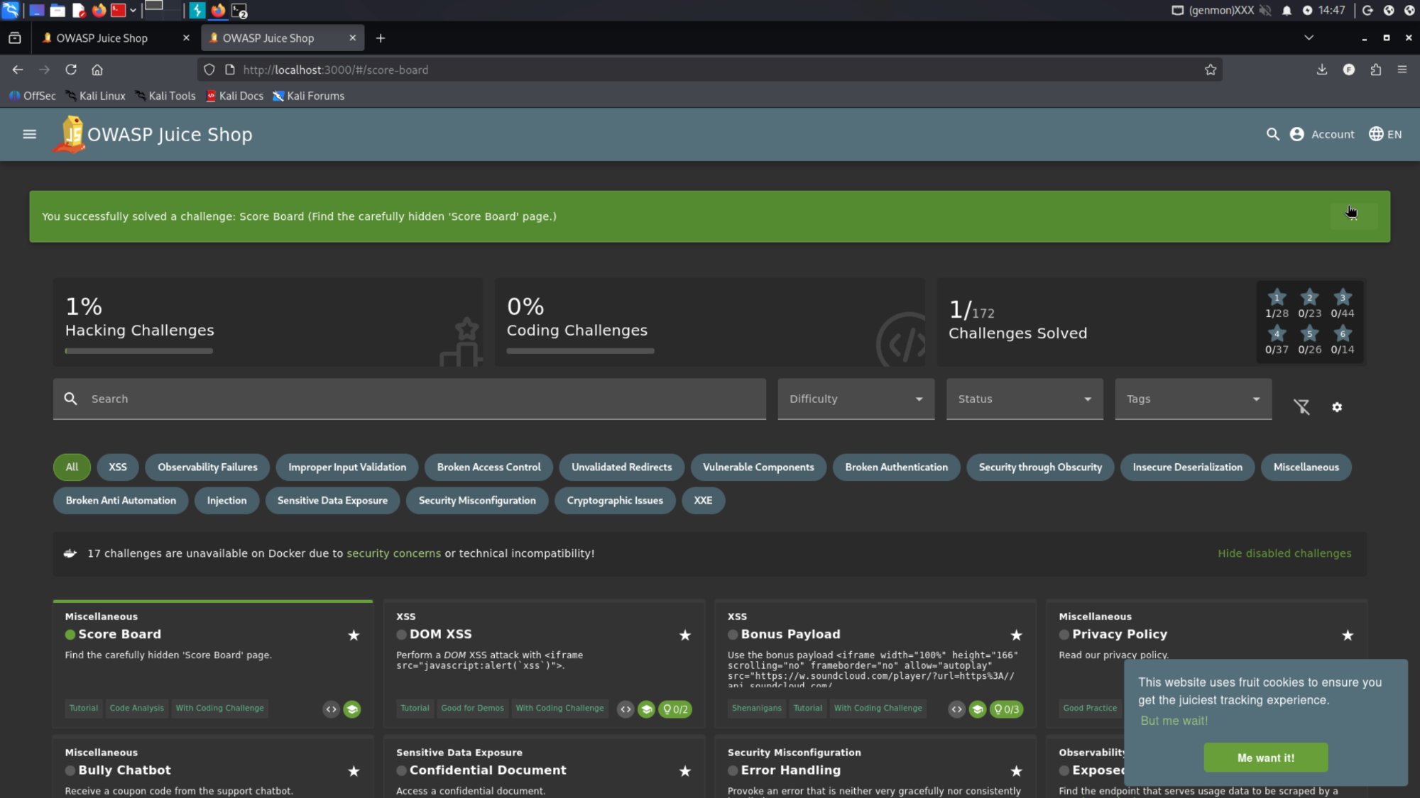Screen dimensions: 1420x798
Task: Click the Hacking Challenges progress bar
Action: [x=138, y=350]
